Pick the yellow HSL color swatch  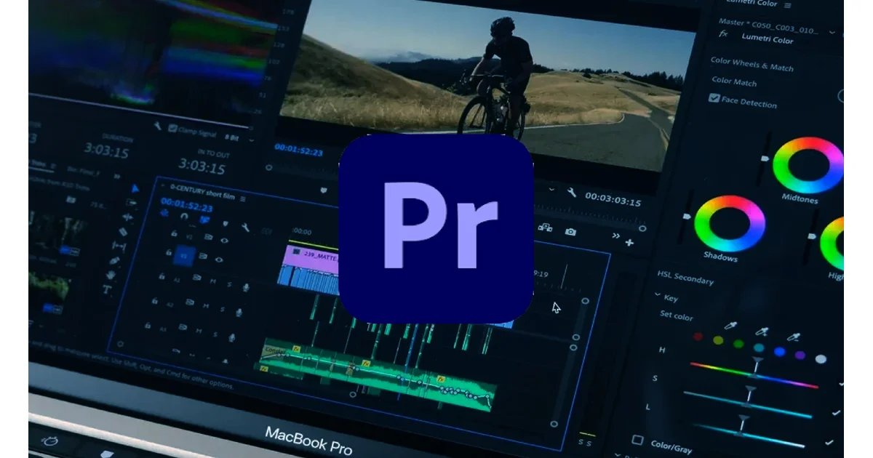pos(718,340)
